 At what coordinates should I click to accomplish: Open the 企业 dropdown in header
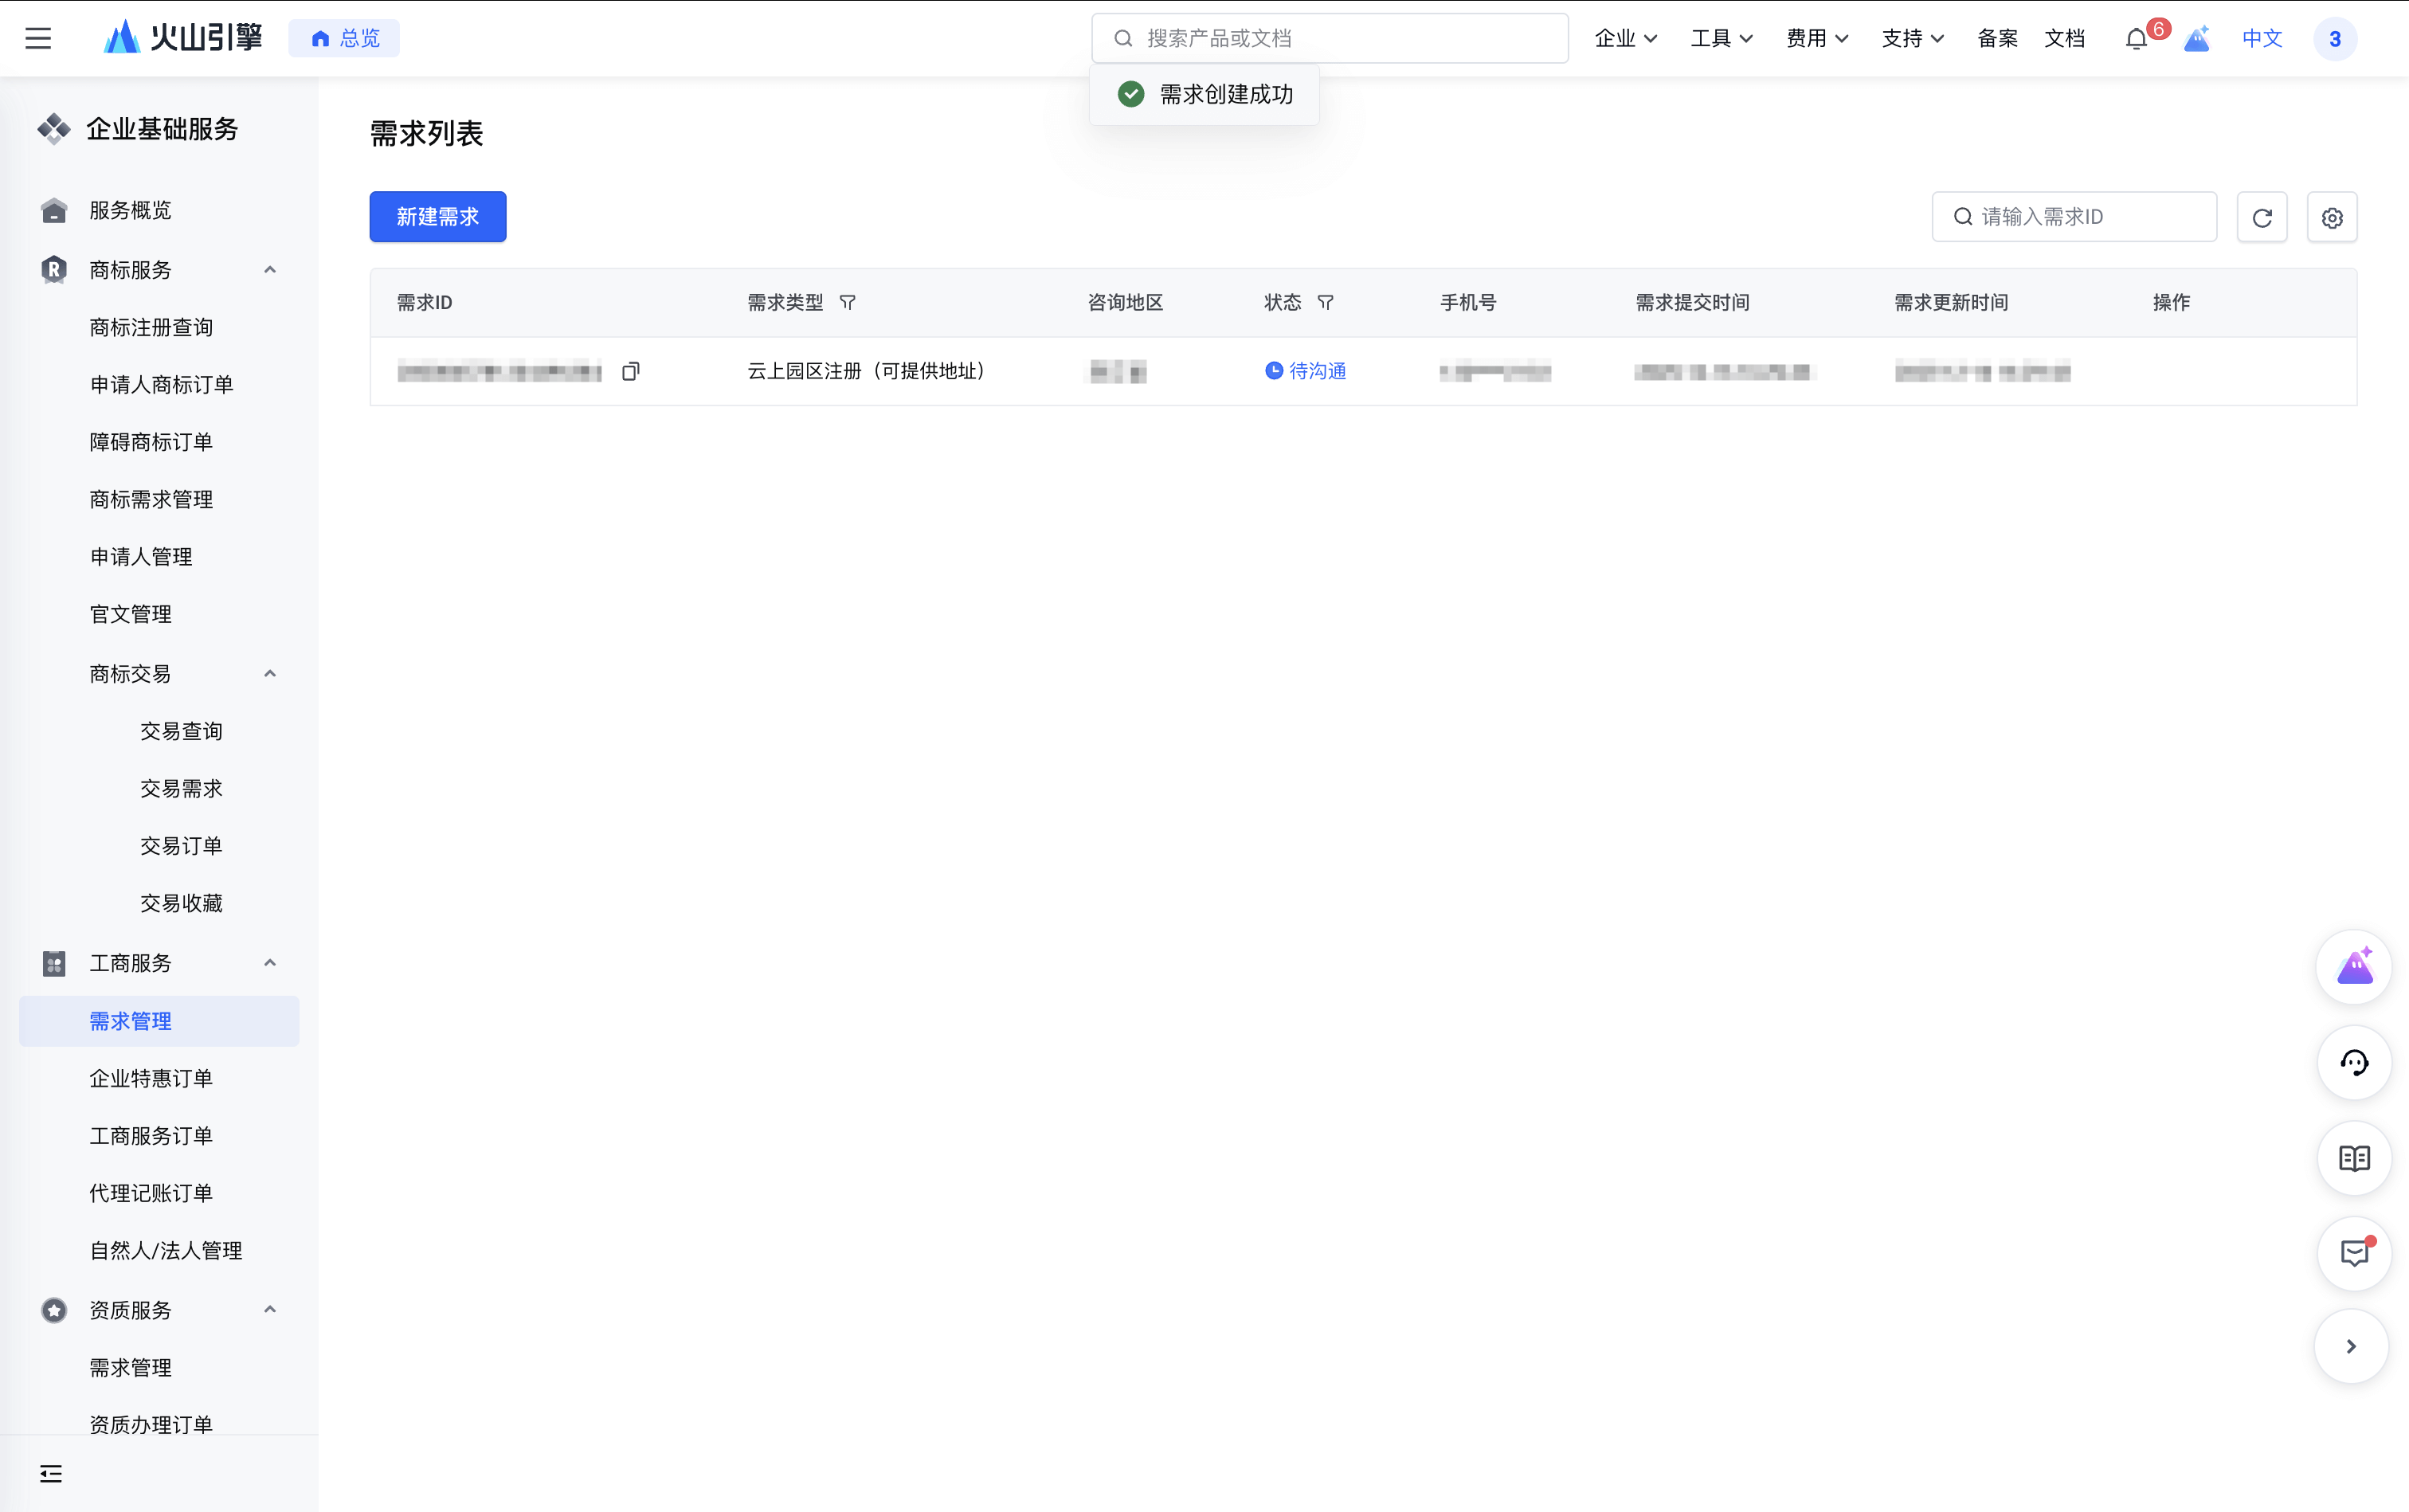pos(1625,38)
